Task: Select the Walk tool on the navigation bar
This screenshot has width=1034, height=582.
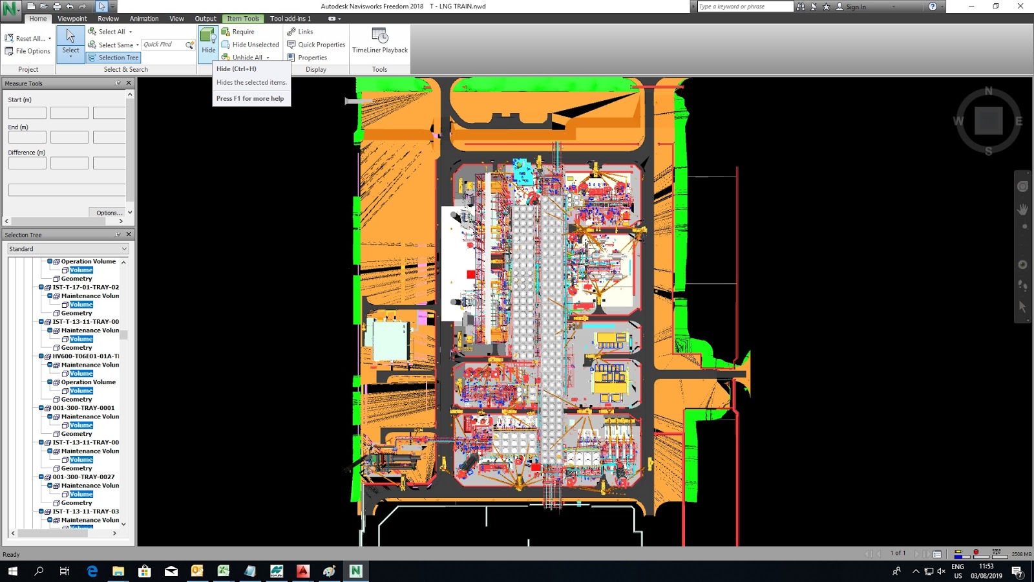Action: tap(1023, 285)
